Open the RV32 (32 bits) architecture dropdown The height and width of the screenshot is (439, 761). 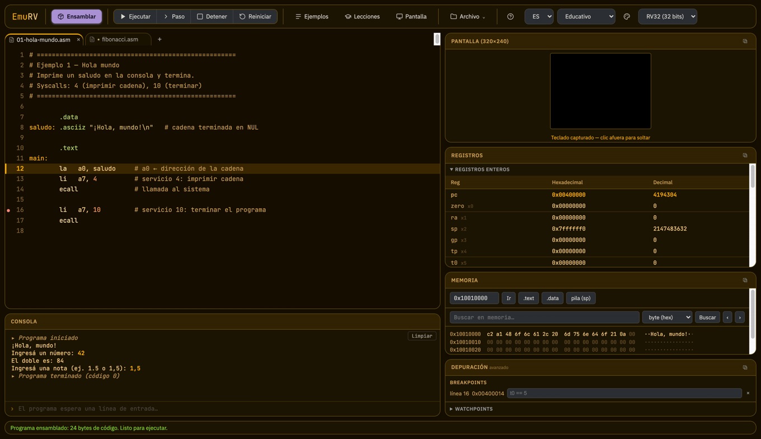pyautogui.click(x=668, y=17)
